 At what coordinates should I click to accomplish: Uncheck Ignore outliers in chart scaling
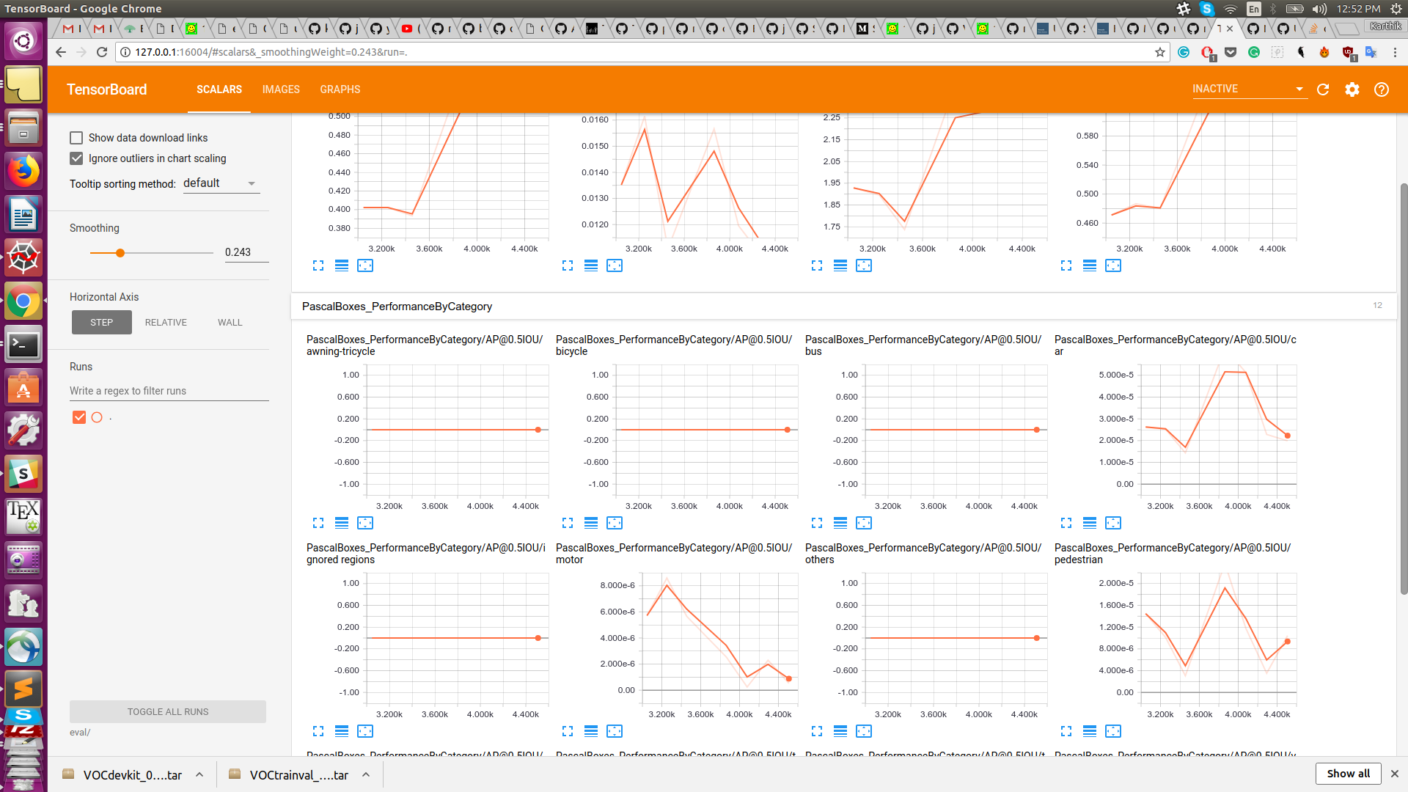point(76,158)
